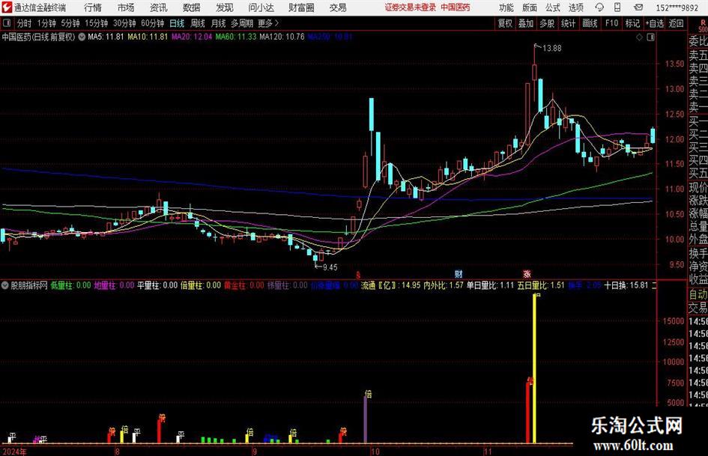Select the 月线 monthly chart tab
Viewport: 708px width, 456px height.
(x=219, y=23)
